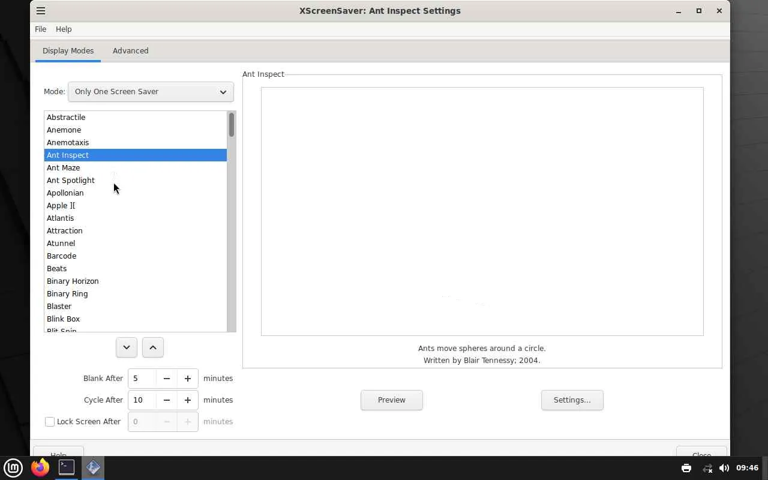Pick Binary Horizon screen saver
Screen dimensions: 768x480
tap(136, 281)
